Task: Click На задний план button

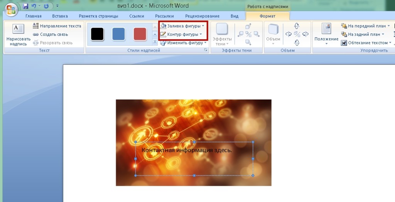Action: click(363, 34)
